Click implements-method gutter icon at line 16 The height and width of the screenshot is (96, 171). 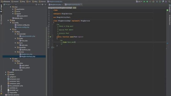[x=50, y=37]
